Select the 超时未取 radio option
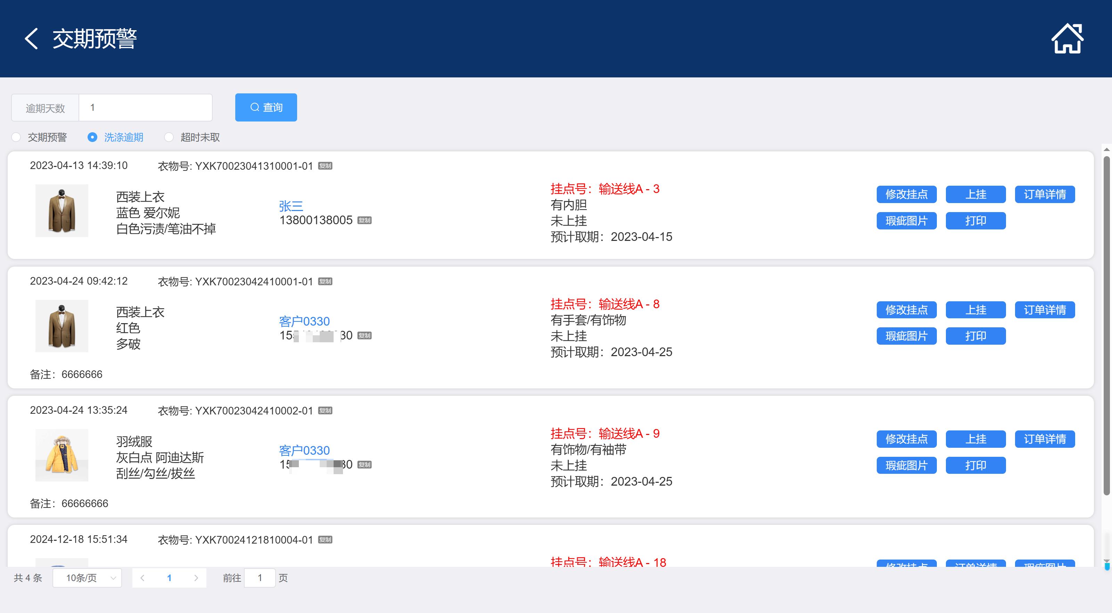1112x613 pixels. point(169,137)
